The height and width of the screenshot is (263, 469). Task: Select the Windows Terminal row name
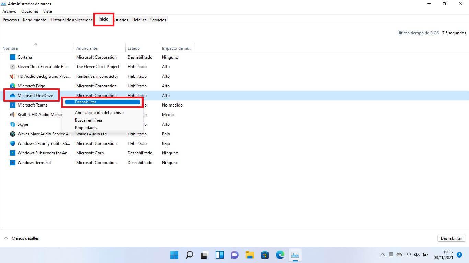point(34,163)
